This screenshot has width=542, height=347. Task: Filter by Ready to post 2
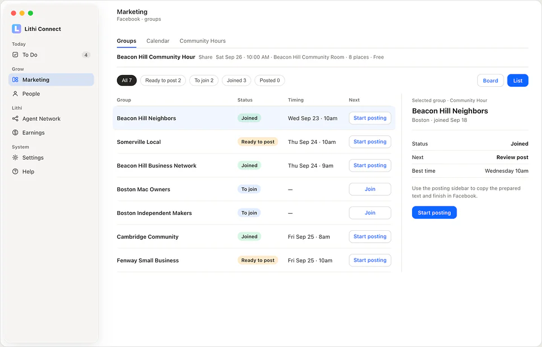(x=163, y=80)
